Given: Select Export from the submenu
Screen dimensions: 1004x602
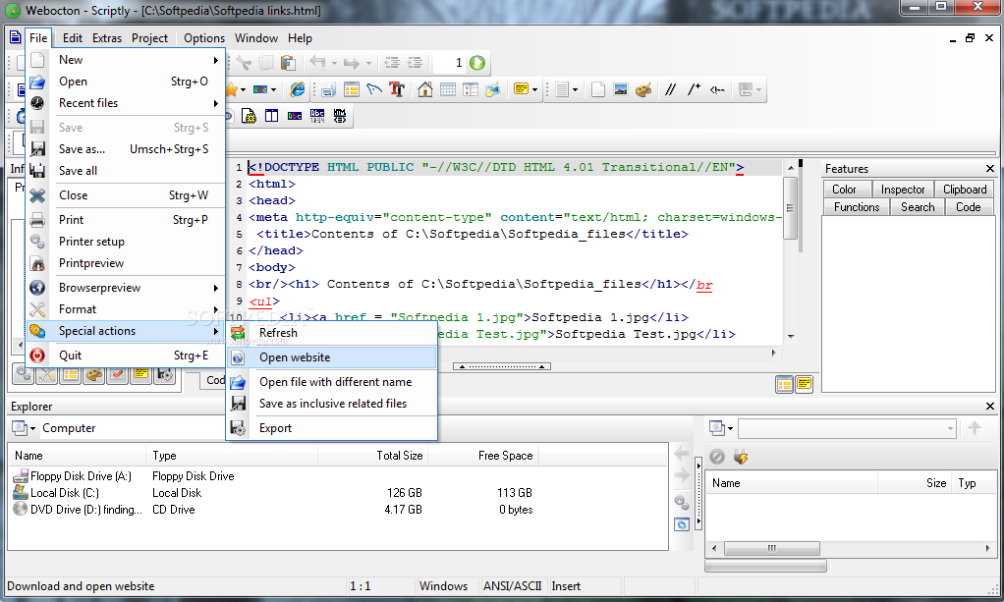Looking at the screenshot, I should point(332,428).
